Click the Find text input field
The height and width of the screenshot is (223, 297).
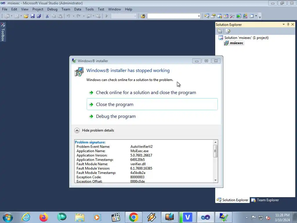(172, 16)
